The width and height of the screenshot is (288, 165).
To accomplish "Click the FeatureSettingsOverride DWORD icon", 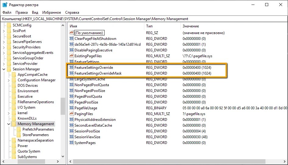I will click(72, 68).
